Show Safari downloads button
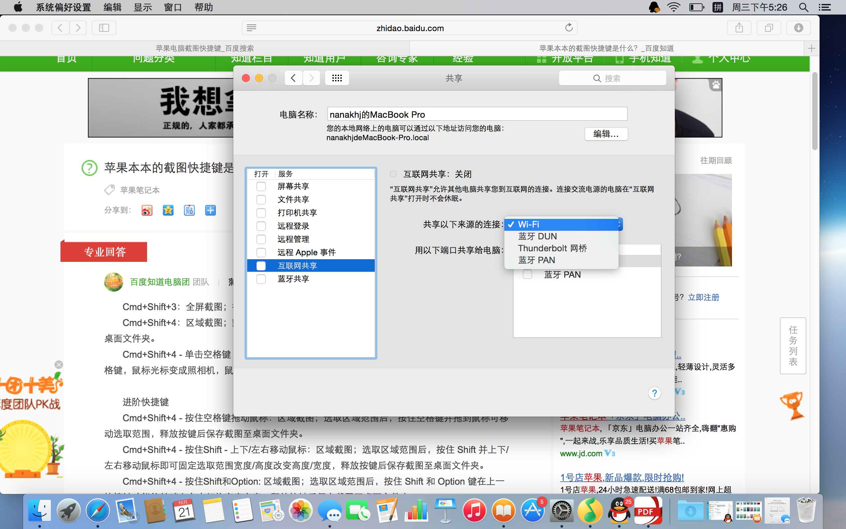The image size is (846, 529). 798,28
